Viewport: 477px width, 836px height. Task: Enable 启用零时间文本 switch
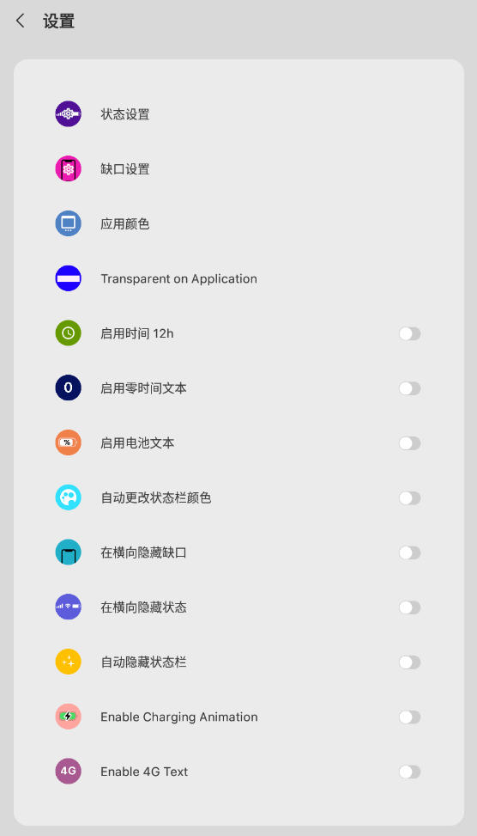[x=410, y=388]
